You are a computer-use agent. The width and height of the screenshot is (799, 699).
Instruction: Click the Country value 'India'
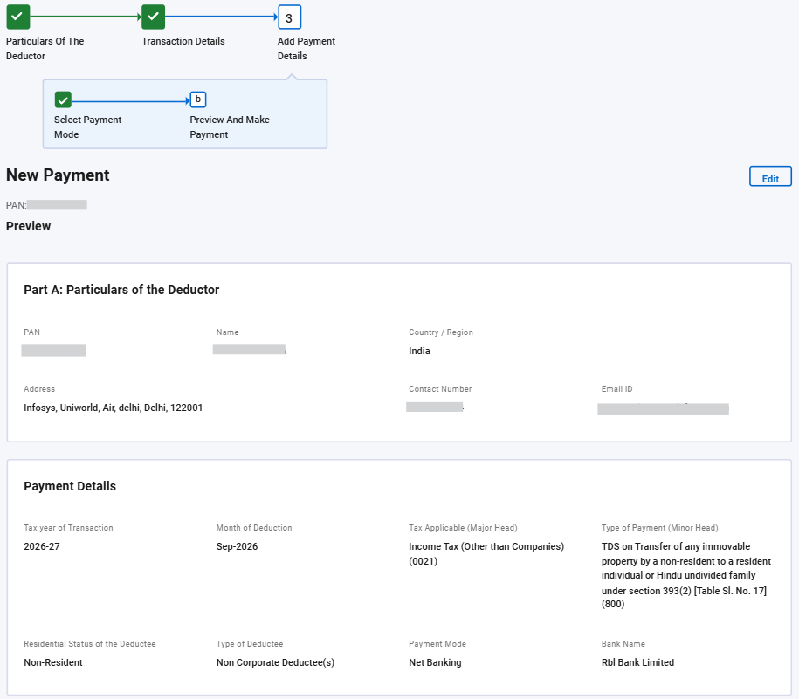[419, 351]
